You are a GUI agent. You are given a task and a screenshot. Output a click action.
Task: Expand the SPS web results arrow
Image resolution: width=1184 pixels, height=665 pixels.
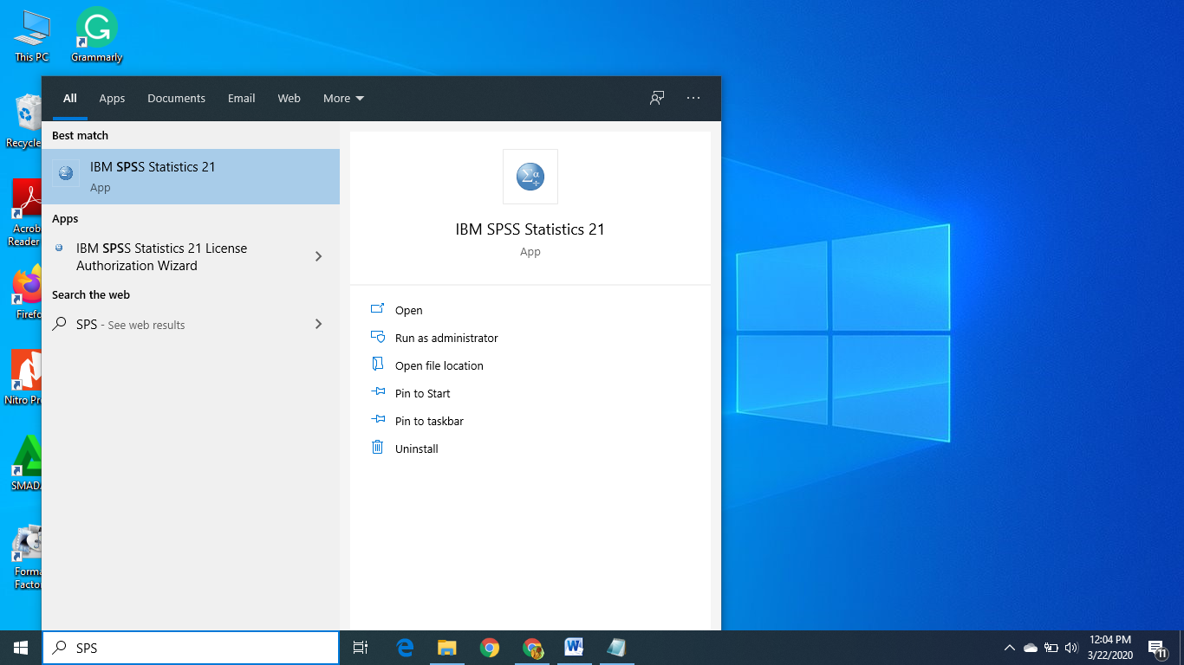[318, 324]
